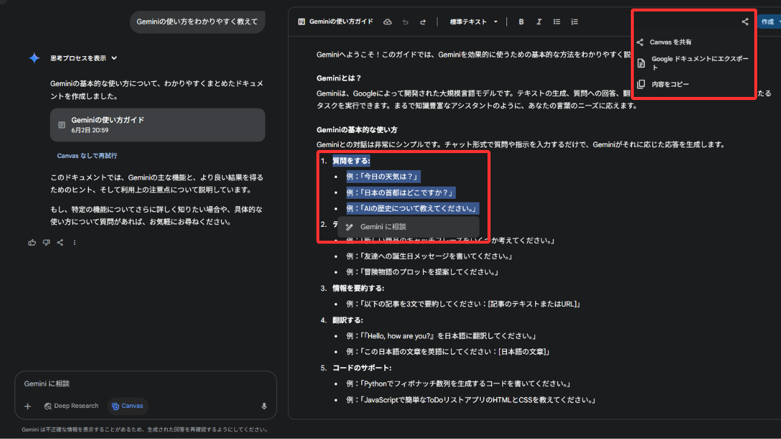
Task: Open the 標準テキスト style dropdown
Action: point(473,22)
